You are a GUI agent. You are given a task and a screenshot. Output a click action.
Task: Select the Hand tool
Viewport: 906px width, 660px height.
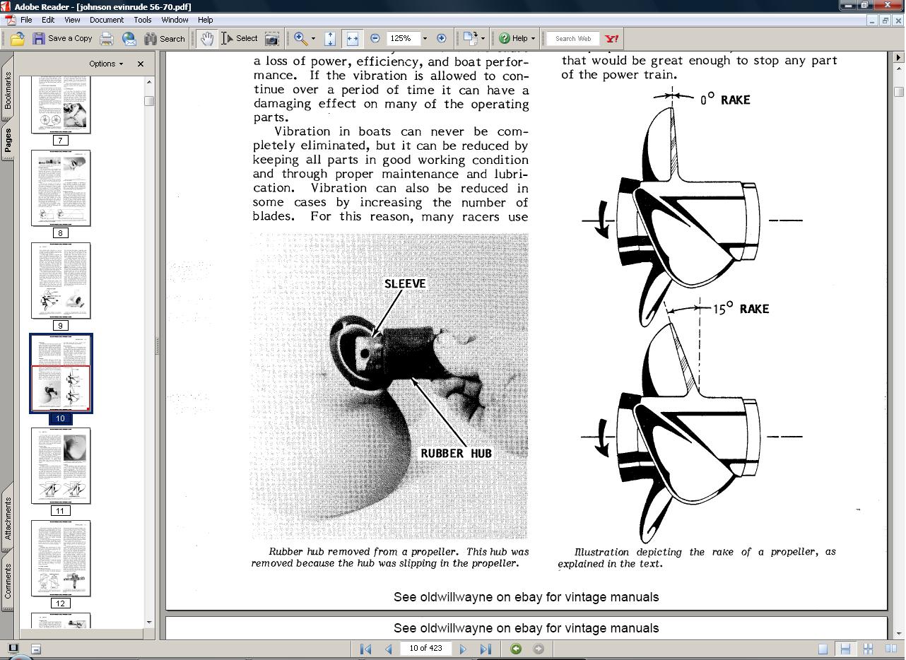click(x=207, y=38)
